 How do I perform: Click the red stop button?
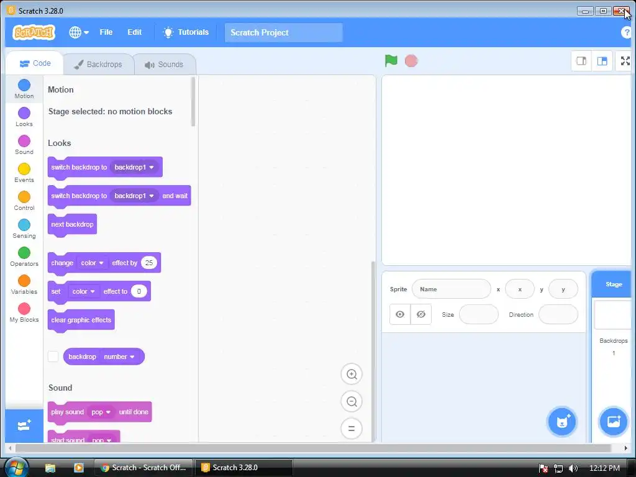[x=411, y=61]
